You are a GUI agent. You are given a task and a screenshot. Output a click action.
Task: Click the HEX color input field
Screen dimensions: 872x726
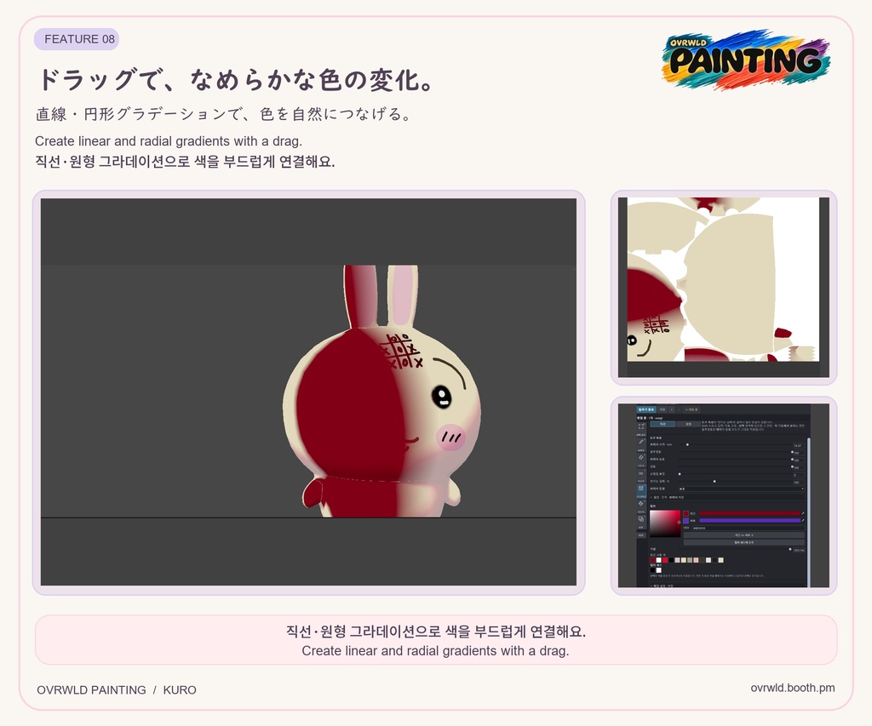coord(749,528)
